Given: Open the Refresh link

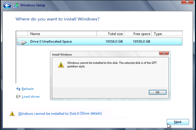Looking at the screenshot, I should point(28,89).
